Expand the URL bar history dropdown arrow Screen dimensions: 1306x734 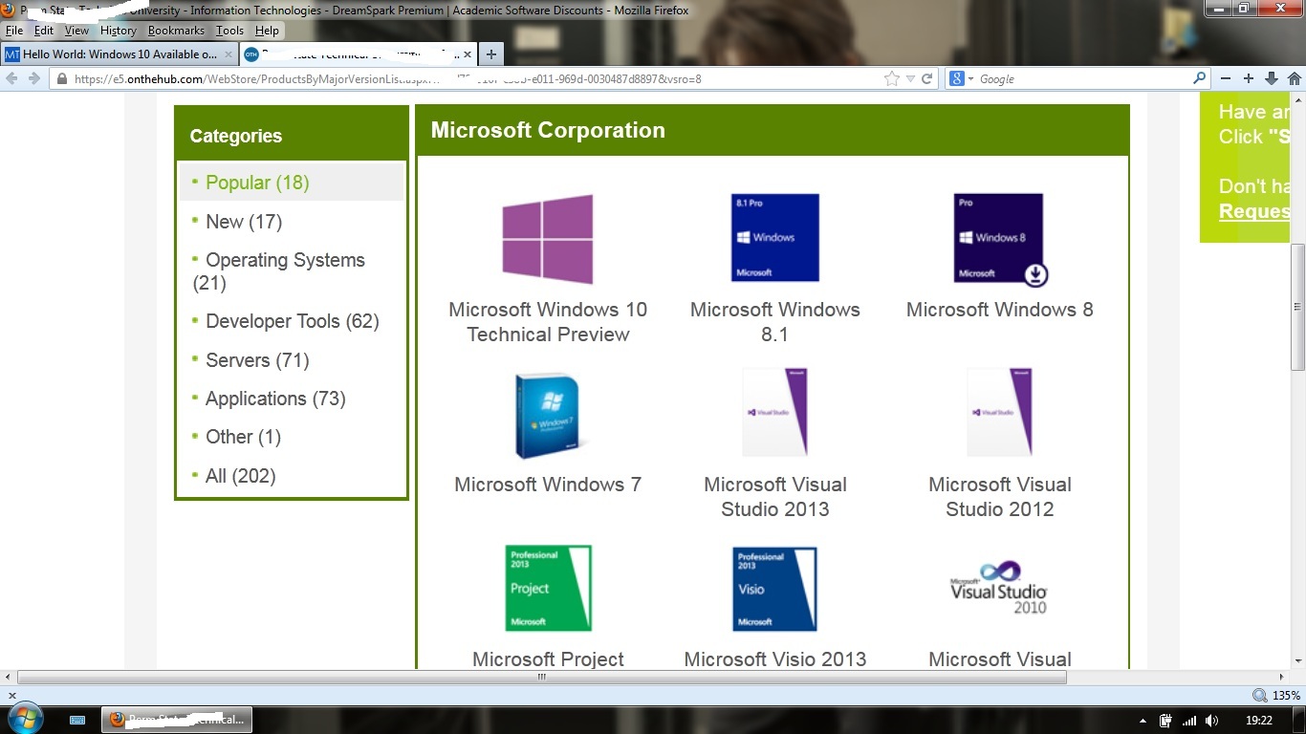pos(910,78)
